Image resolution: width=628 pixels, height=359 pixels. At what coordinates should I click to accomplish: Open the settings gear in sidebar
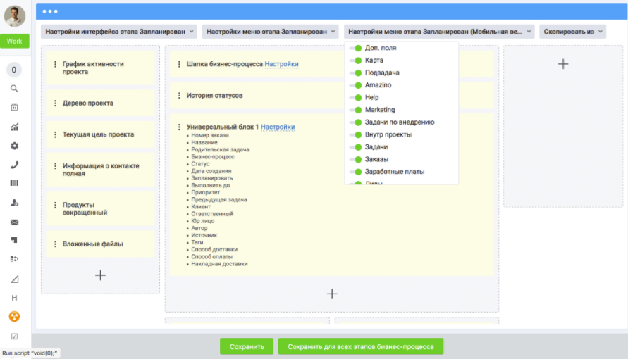[x=14, y=146]
